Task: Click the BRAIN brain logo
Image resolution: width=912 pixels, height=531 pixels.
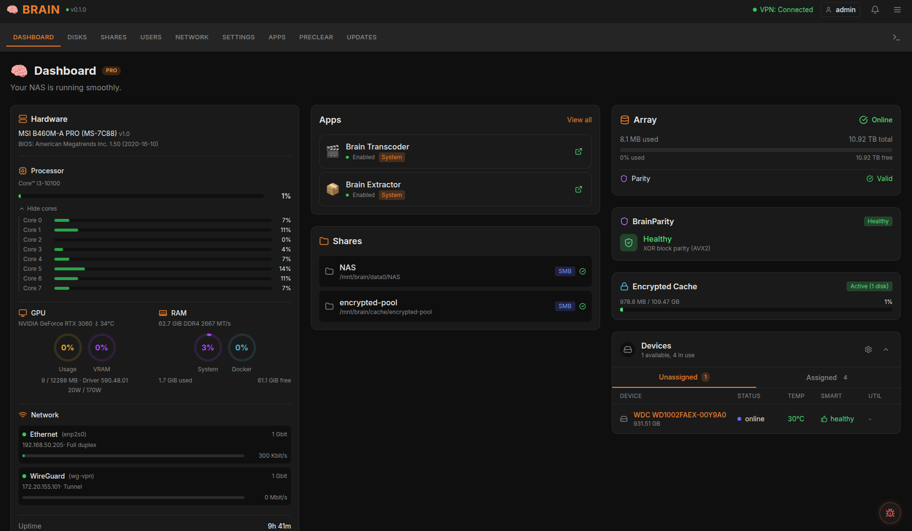Action: tap(12, 9)
